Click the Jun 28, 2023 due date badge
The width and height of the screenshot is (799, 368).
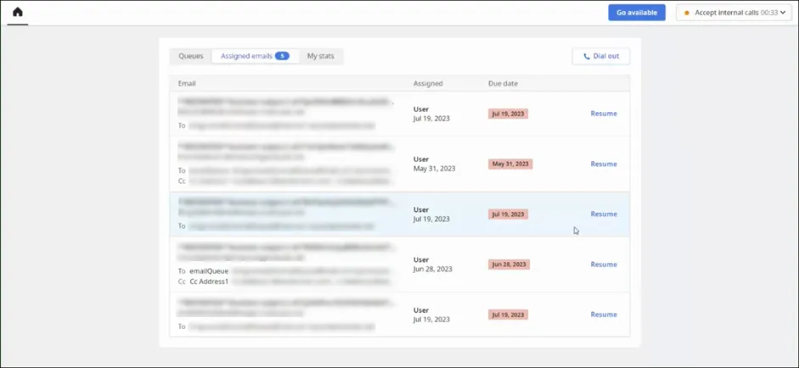[x=509, y=265]
